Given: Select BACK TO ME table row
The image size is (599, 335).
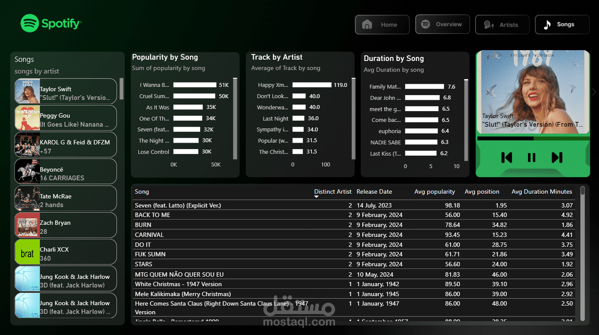Looking at the screenshot, I should pos(354,215).
